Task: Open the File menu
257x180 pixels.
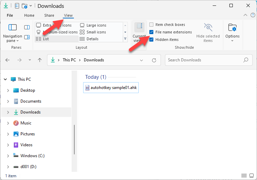Action: pyautogui.click(x=10, y=15)
